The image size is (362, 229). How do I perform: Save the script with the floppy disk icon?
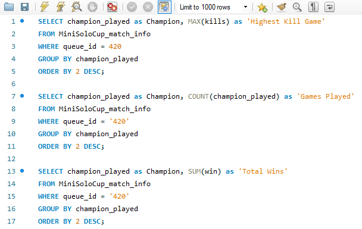[24, 7]
